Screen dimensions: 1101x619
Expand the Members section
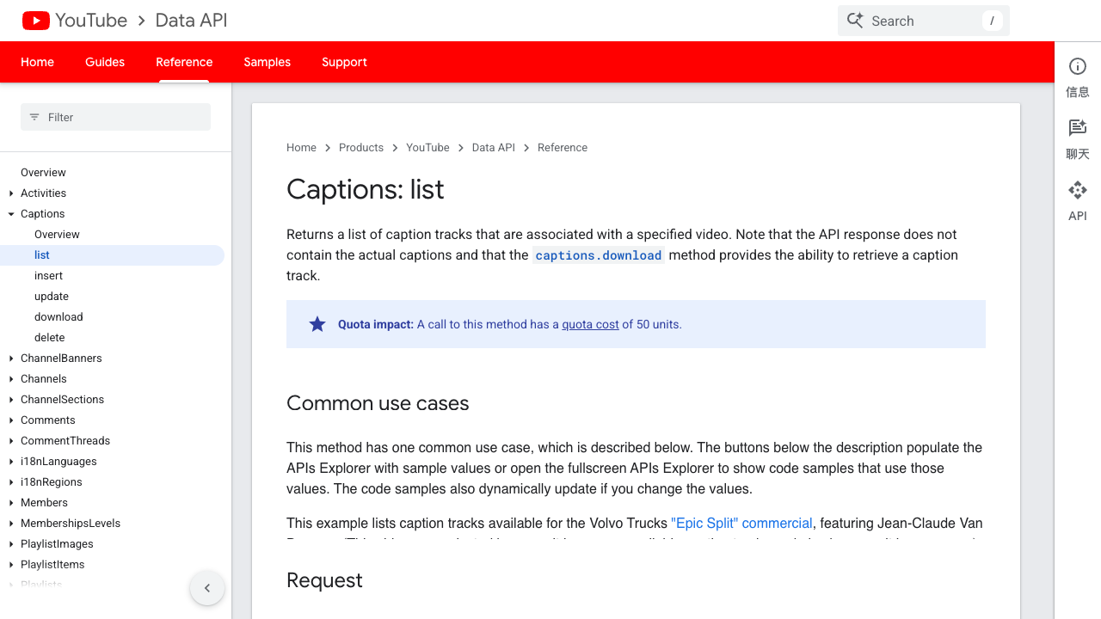(x=11, y=503)
